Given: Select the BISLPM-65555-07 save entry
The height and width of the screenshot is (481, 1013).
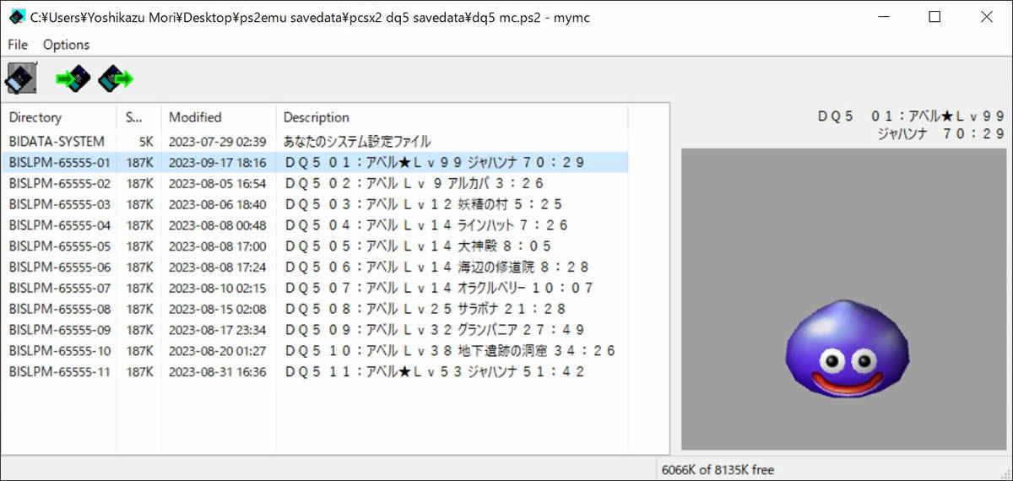Looking at the screenshot, I should point(315,288).
